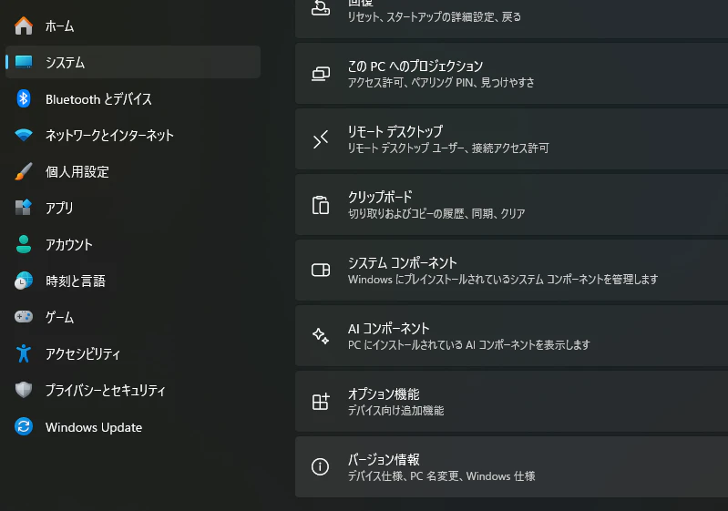Open 回復 settings at the top
728x511 pixels.
click(512, 18)
